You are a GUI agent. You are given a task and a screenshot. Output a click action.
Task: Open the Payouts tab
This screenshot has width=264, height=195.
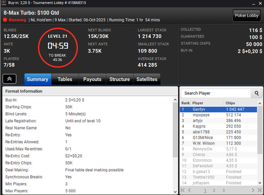click(92, 79)
